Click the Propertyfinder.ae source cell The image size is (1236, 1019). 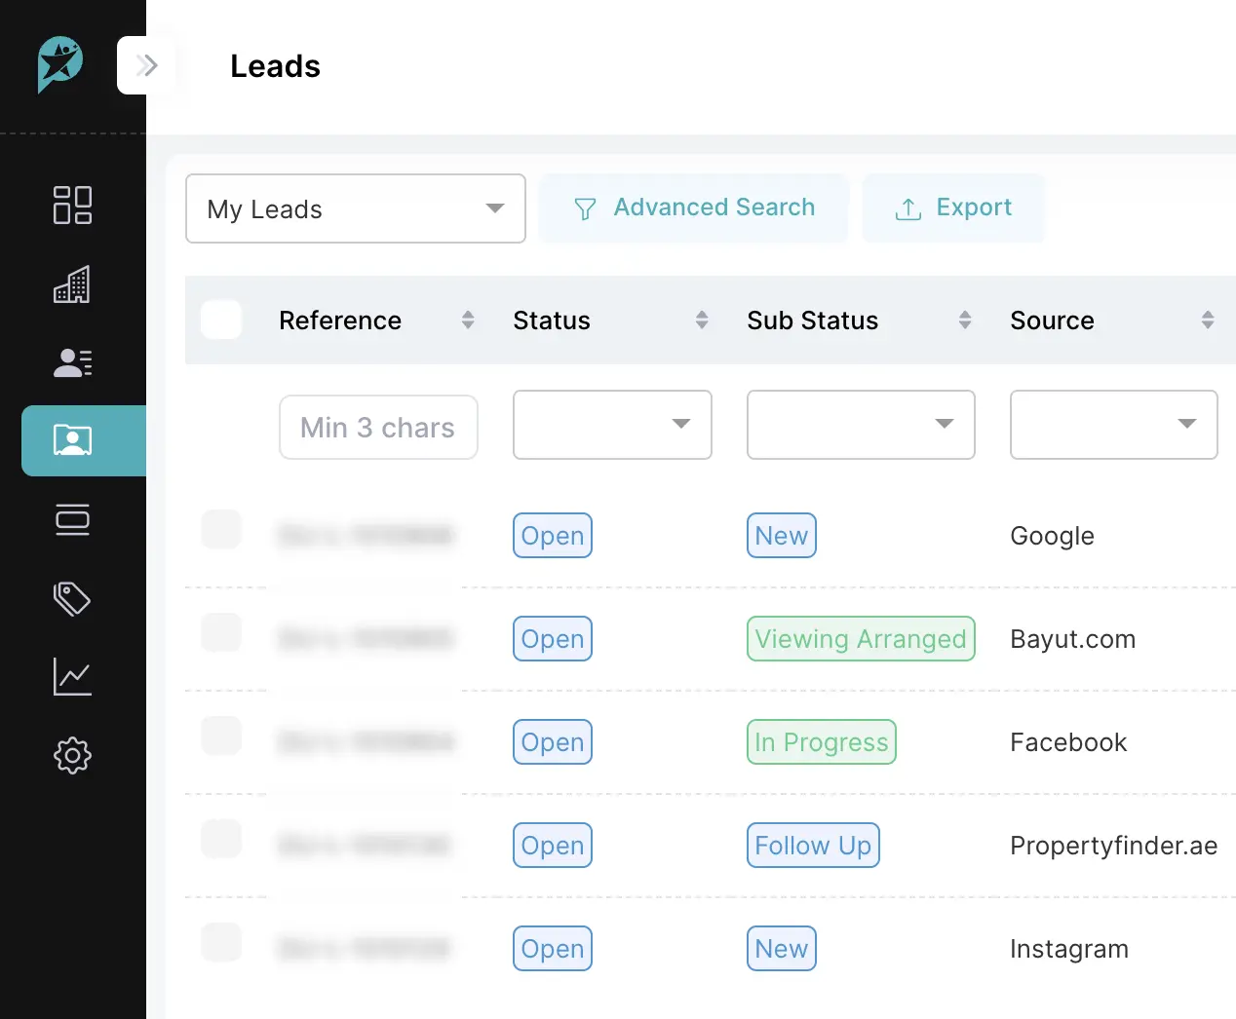click(1113, 846)
